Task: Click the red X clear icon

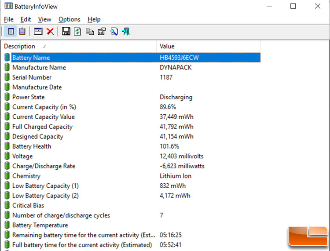Action: coord(50,32)
